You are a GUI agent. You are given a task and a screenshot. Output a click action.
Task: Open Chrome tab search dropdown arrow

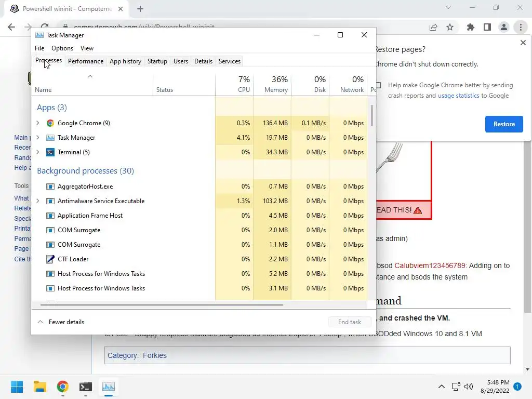448,7
